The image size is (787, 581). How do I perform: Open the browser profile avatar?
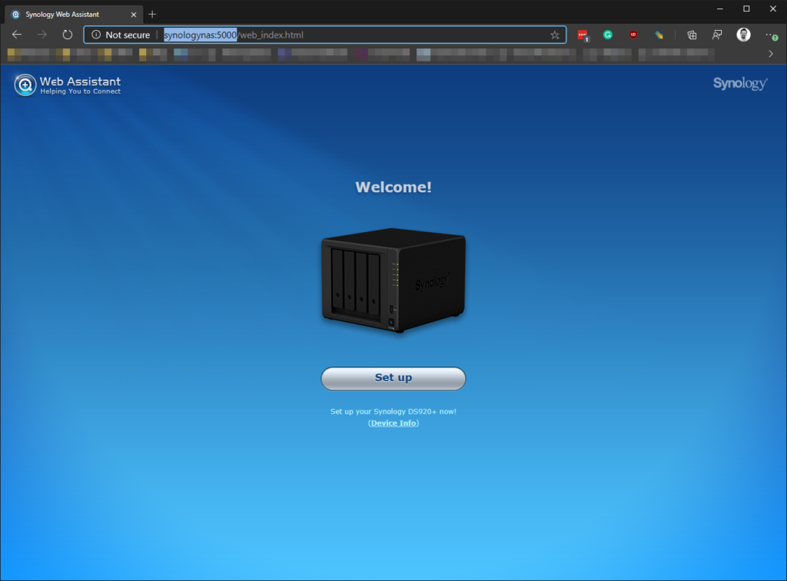[743, 35]
